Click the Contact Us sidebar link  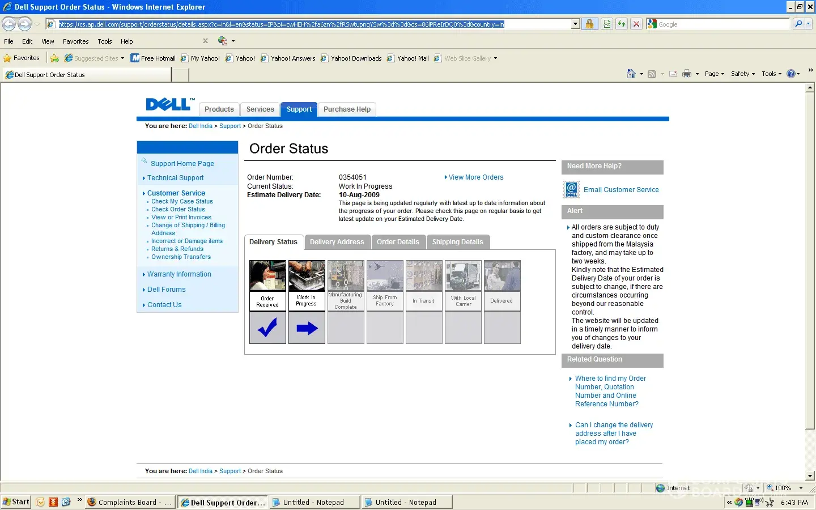pos(164,305)
